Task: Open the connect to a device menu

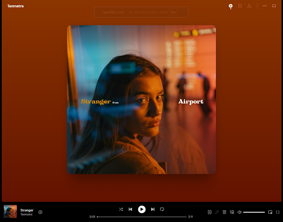Action: point(232,212)
